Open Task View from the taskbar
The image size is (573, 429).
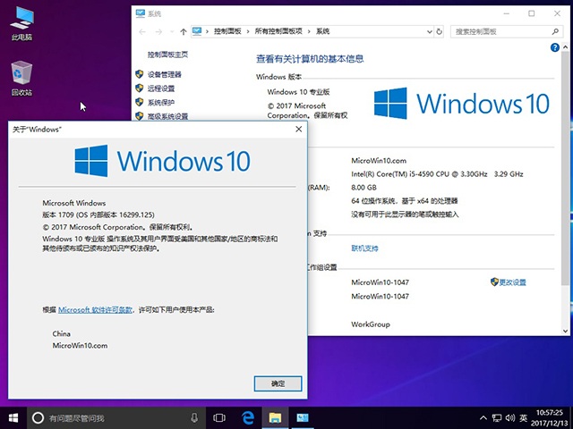click(x=219, y=418)
